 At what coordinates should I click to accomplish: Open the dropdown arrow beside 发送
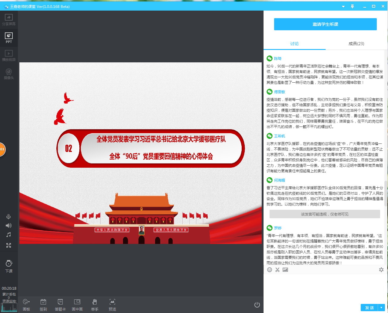(381, 308)
